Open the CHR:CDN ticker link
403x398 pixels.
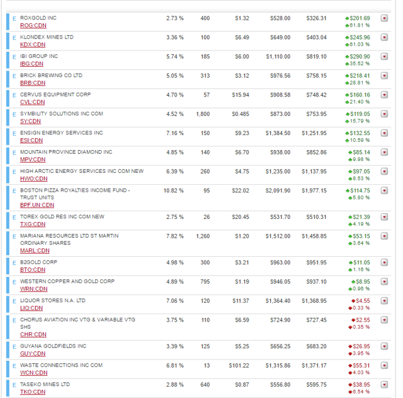pos(33,334)
